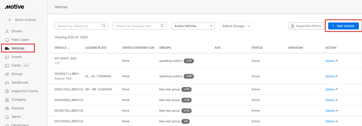Image resolution: width=362 pixels, height=126 pixels.
Task: Open the Quick Actions menu
Action: [24, 20]
